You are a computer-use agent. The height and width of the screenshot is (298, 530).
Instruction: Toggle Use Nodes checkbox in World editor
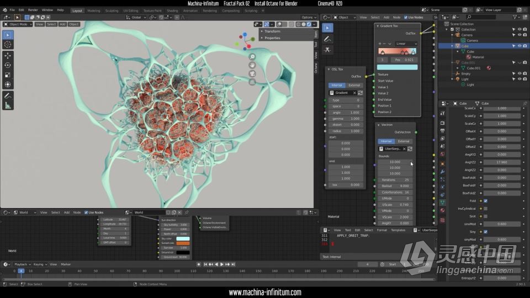pos(86,212)
